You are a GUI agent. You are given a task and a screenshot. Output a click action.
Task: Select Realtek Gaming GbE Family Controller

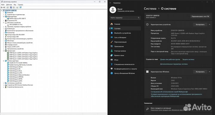(x=21, y=65)
